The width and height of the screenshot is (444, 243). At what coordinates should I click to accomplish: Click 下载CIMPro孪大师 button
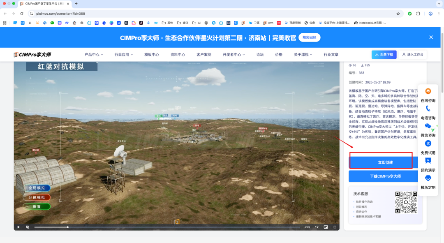[x=384, y=176]
